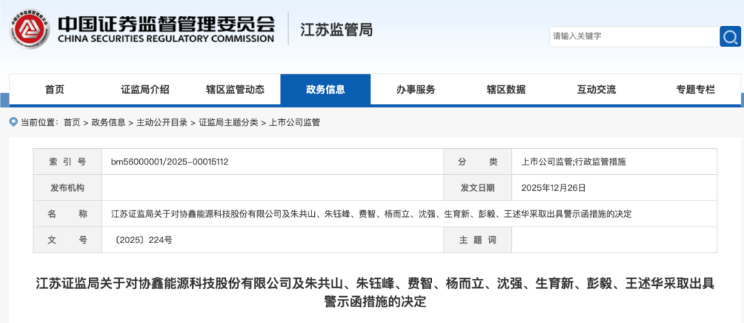Click the 上市公司监管;行政监管措施 category value
Image resolution: width=744 pixels, height=323 pixels.
tap(574, 162)
